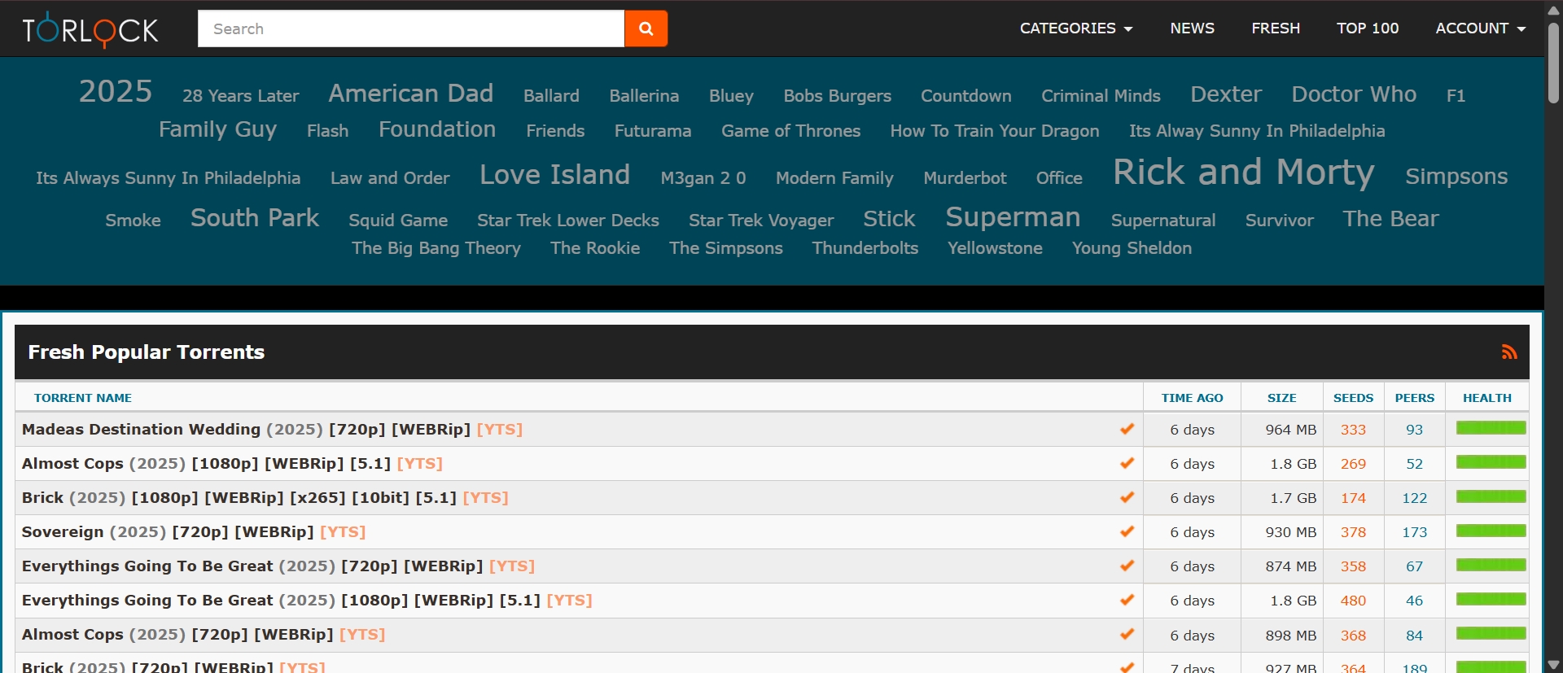Open the South Park tag

point(255,217)
